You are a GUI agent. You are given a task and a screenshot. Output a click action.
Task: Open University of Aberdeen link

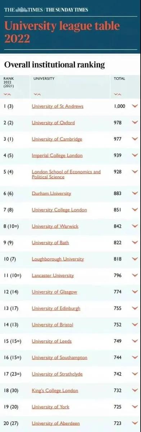[56, 424]
